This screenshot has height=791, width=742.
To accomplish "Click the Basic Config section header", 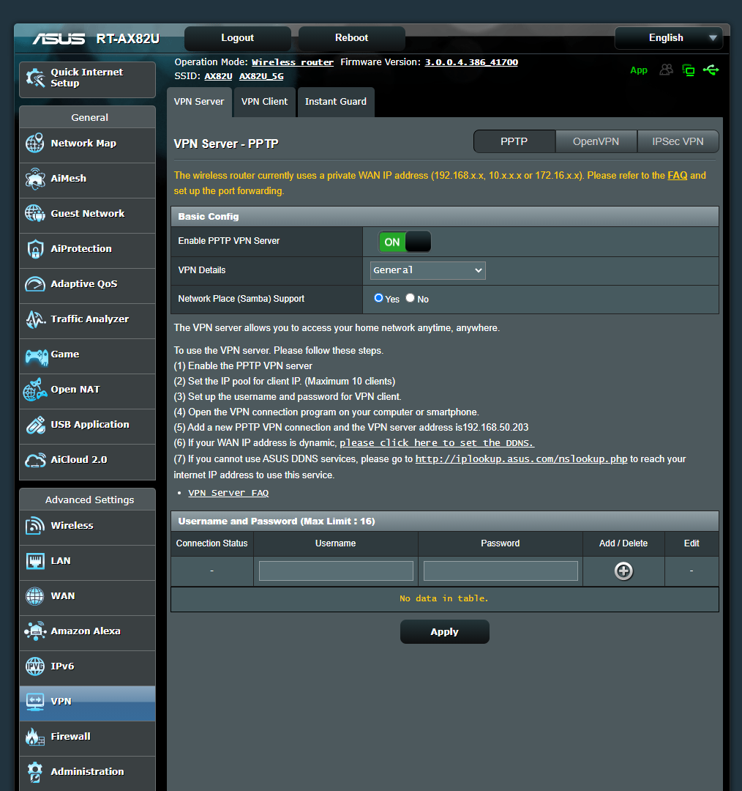I will coord(445,216).
